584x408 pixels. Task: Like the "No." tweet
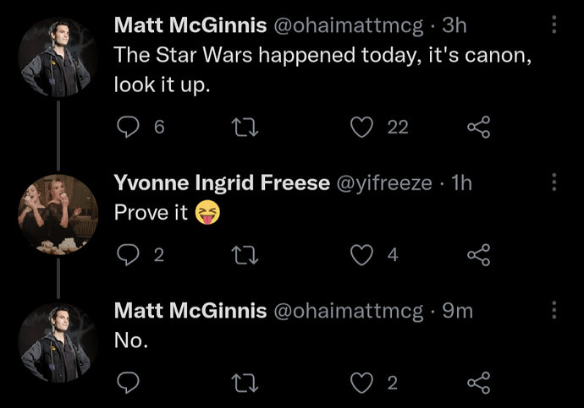point(362,383)
